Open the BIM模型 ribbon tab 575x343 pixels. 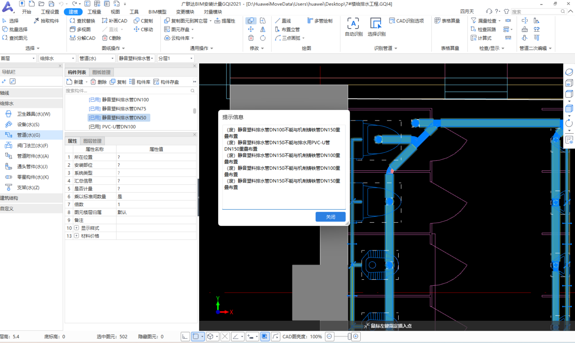click(x=157, y=12)
